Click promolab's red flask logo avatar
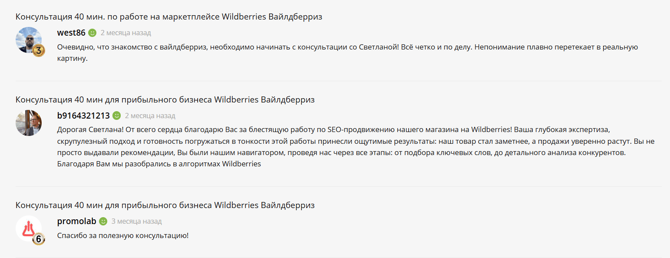 point(28,227)
